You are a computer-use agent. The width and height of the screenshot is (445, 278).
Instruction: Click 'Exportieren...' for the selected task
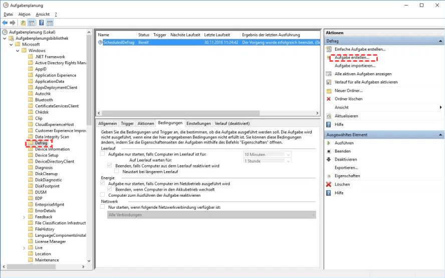click(346, 168)
